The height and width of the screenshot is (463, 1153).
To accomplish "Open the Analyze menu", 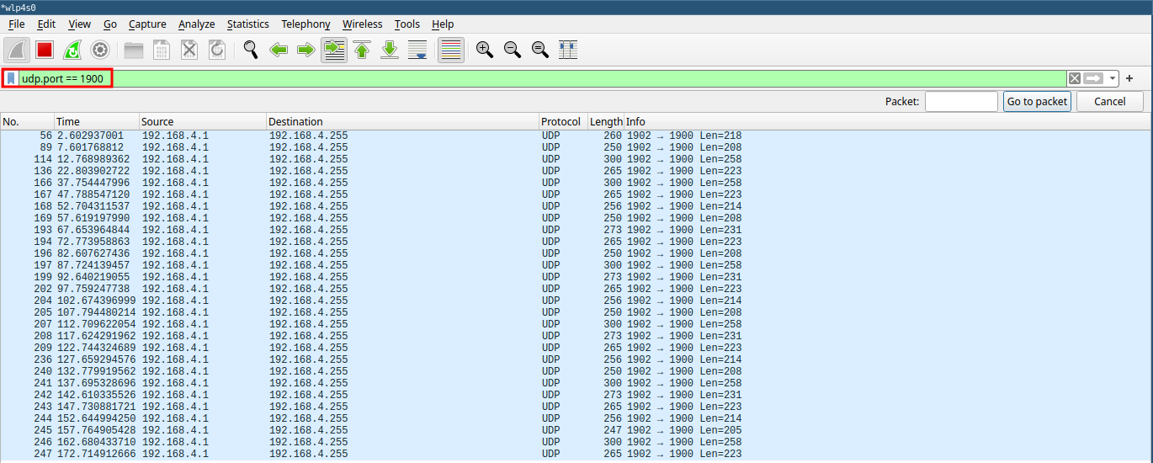I will (196, 24).
